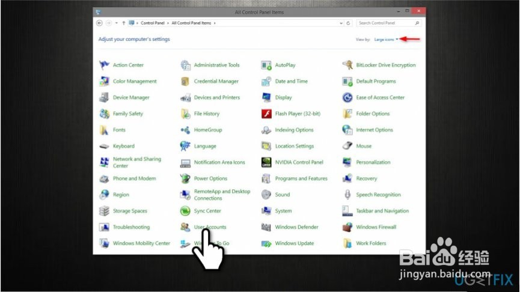
Task: Open recent locations arrow beside Forward
Action: pyautogui.click(x=117, y=23)
